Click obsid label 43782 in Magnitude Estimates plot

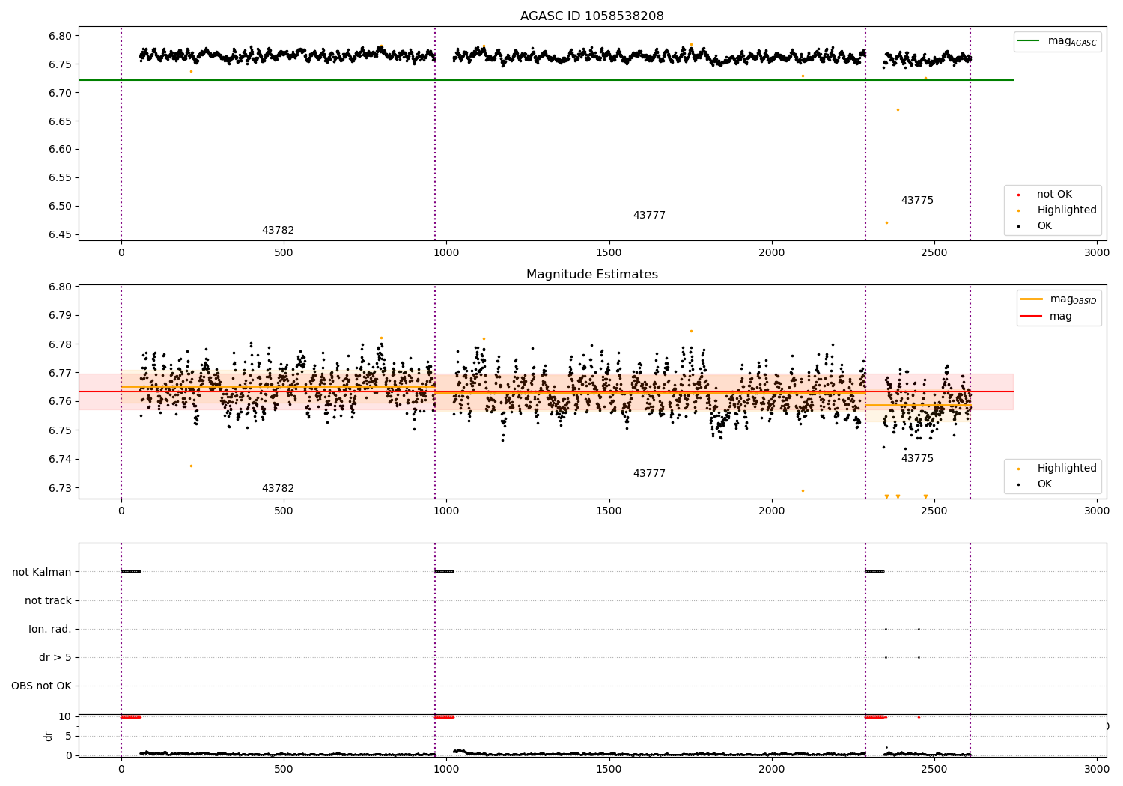(278, 489)
